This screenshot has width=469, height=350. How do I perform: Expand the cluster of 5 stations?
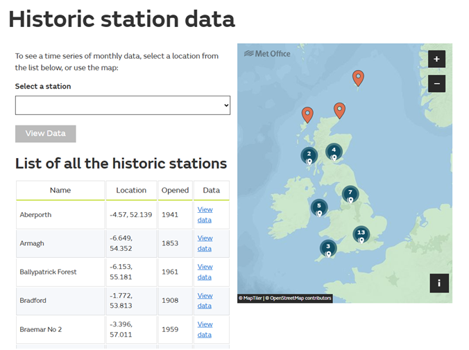[x=318, y=206]
